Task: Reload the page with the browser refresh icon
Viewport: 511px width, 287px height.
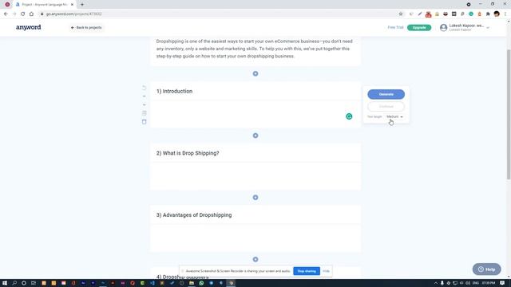Action: pos(23,14)
